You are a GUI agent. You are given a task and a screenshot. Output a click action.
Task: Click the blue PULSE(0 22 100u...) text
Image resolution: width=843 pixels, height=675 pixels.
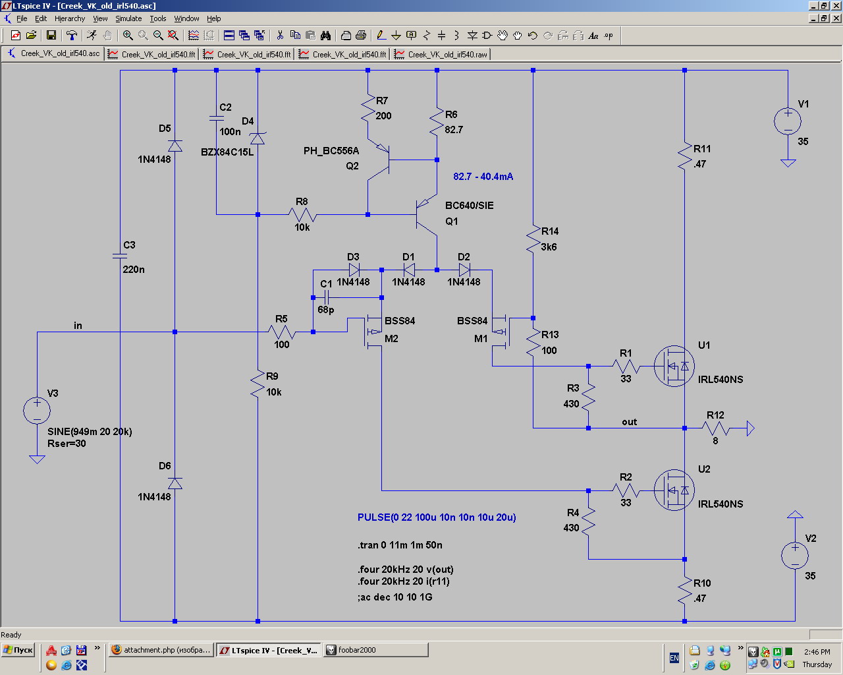point(437,517)
